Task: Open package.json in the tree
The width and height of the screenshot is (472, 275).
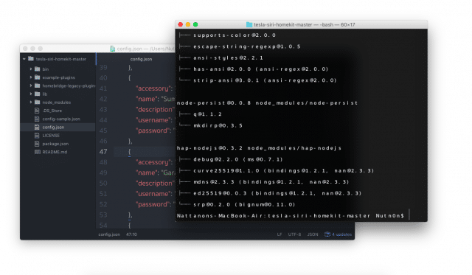Action: coord(55,144)
